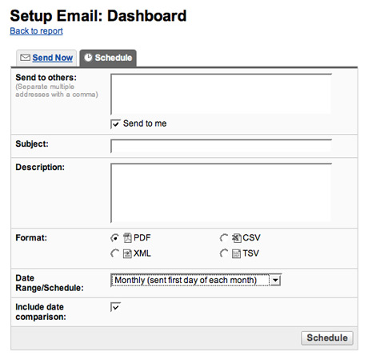Click the Monthly schedule combo box
The height and width of the screenshot is (360, 368).
[x=196, y=280]
